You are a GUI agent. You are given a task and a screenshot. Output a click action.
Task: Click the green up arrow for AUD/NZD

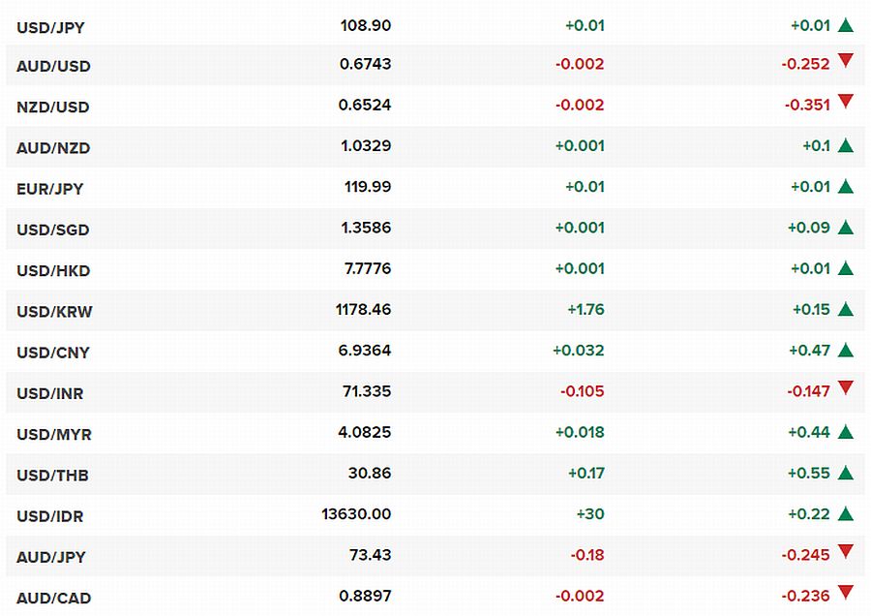point(846,145)
